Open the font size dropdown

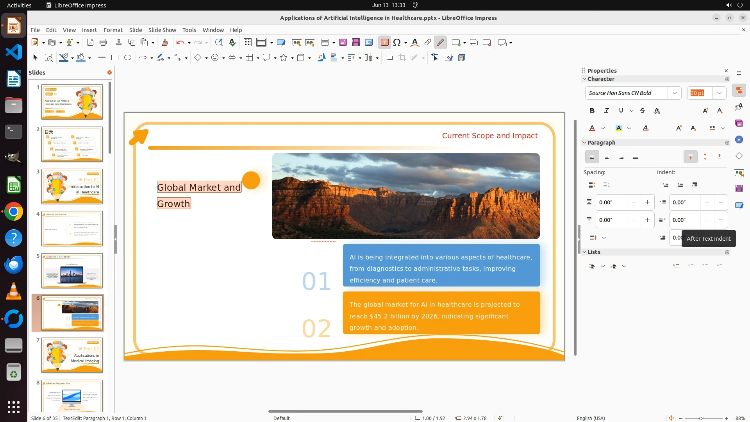pyautogui.click(x=719, y=93)
